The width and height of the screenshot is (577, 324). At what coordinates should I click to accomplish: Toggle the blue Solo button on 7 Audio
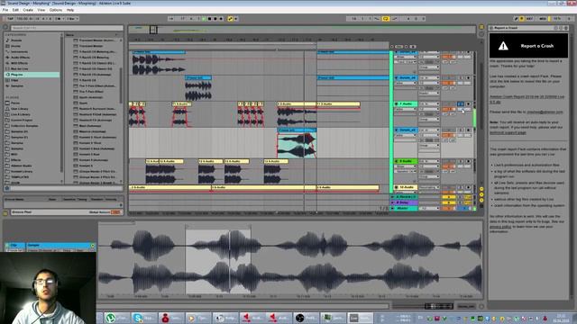[x=461, y=104]
